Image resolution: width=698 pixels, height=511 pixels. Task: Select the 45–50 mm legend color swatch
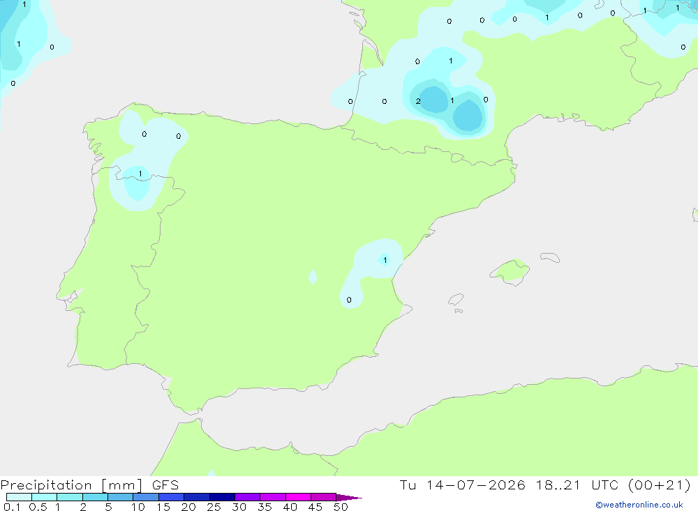(x=324, y=497)
